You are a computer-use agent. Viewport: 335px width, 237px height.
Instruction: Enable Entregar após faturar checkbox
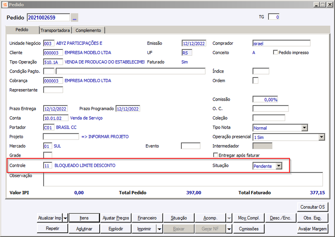pyautogui.click(x=216, y=155)
